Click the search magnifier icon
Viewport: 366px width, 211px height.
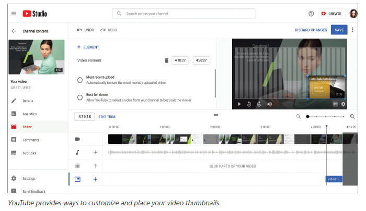tap(119, 14)
